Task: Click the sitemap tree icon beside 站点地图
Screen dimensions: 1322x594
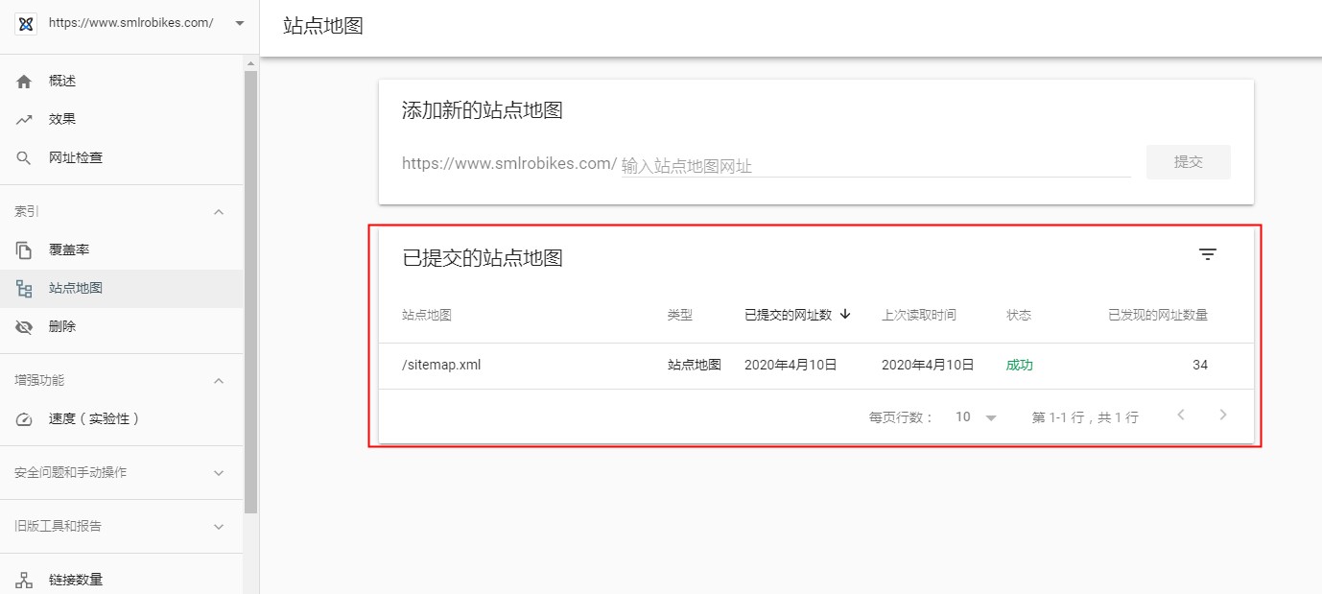Action: [x=25, y=289]
